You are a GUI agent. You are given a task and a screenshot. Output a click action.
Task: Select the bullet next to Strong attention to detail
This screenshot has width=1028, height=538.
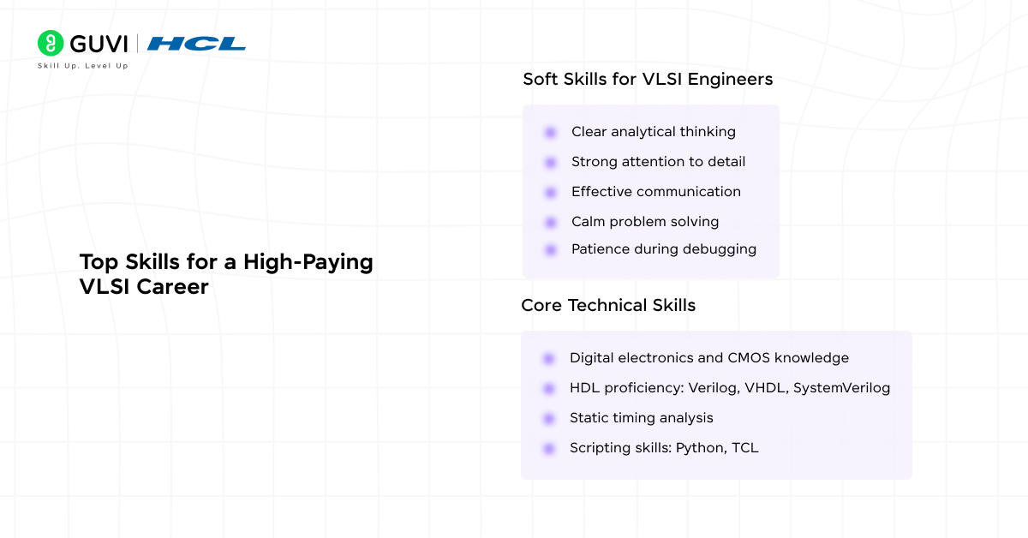click(x=550, y=163)
